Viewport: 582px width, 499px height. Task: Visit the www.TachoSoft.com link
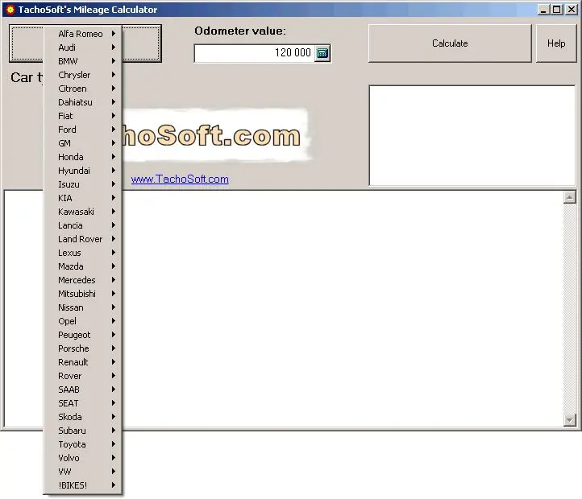click(180, 179)
